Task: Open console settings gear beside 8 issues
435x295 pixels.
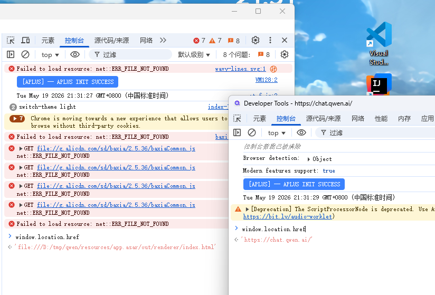Action: 285,54
